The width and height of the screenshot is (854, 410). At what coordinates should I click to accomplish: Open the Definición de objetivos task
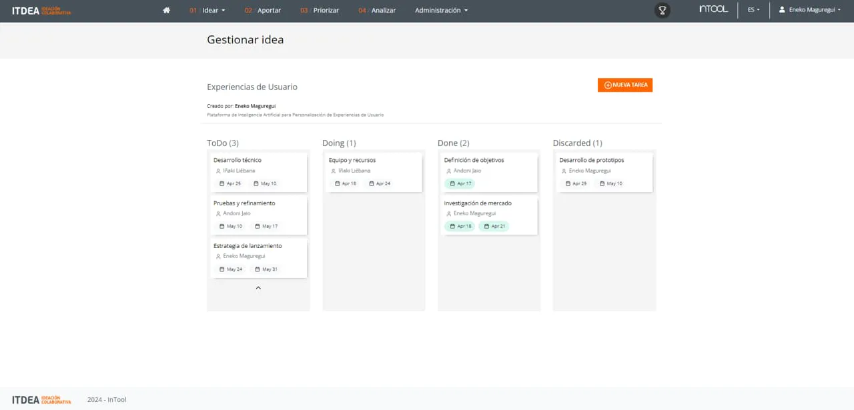tap(489, 172)
